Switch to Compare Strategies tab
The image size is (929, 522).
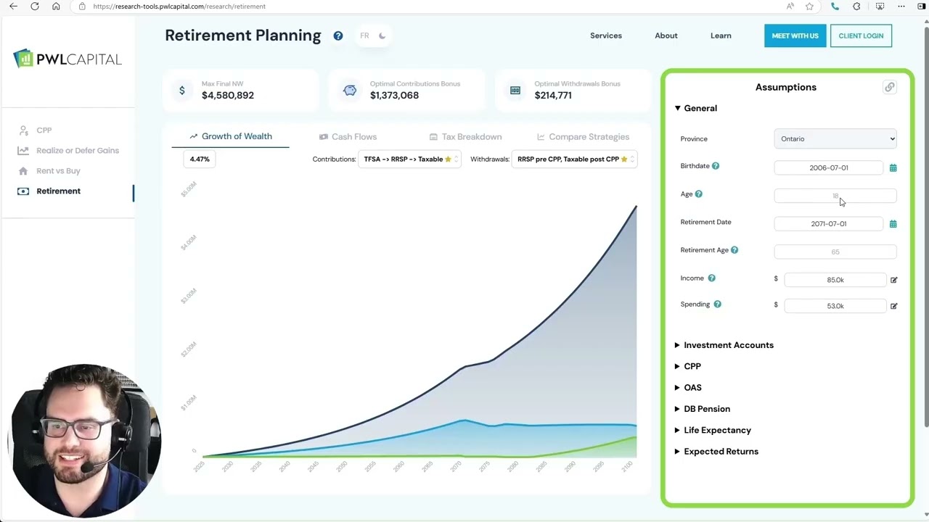(583, 137)
